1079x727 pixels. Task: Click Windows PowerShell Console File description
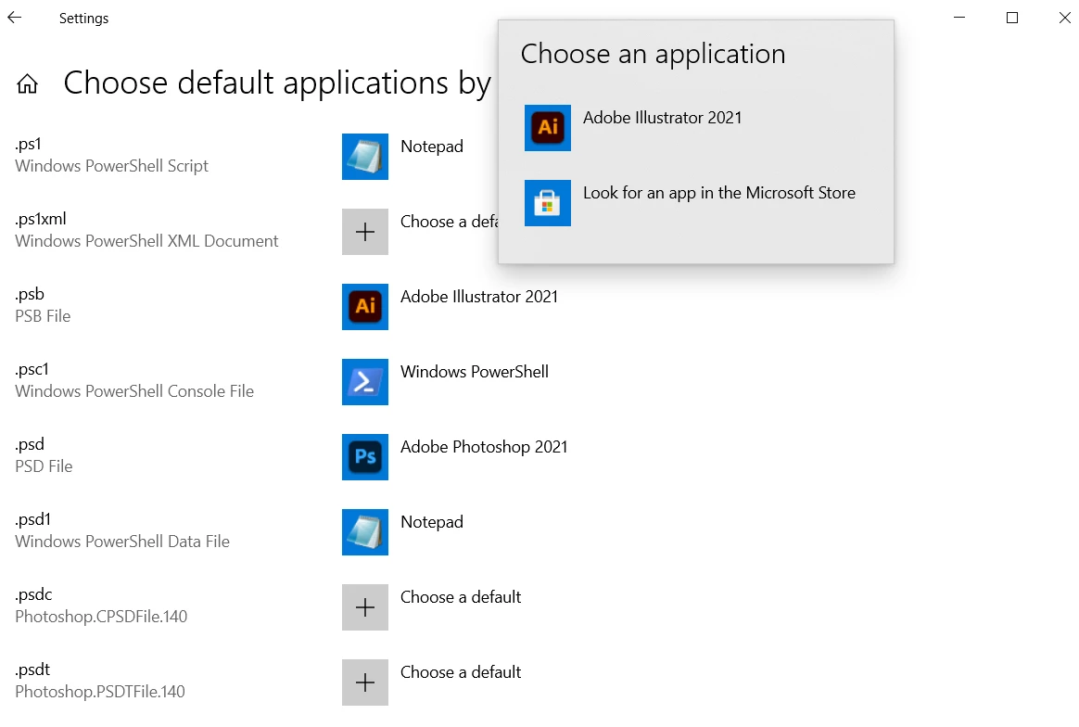(x=134, y=391)
